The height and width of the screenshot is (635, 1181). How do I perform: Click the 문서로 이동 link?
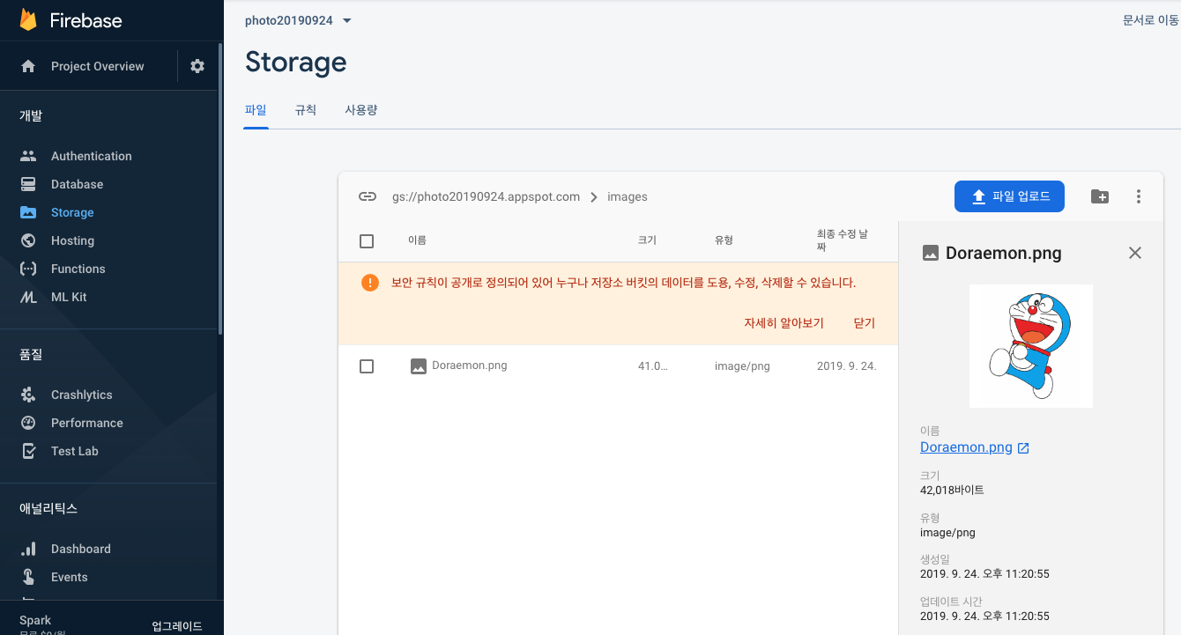(x=1150, y=20)
